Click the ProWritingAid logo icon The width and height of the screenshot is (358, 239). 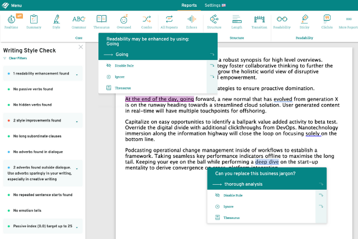pos(6,5)
